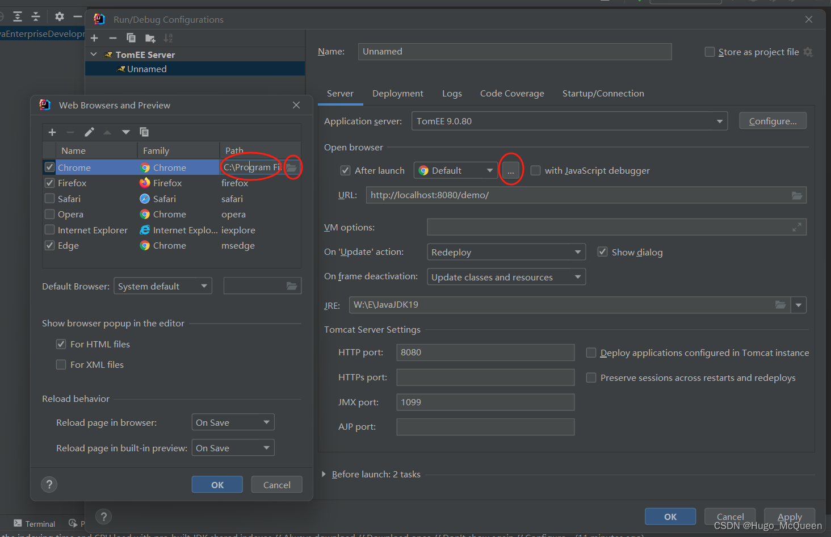Switch to the Deployment tab

[x=398, y=94]
